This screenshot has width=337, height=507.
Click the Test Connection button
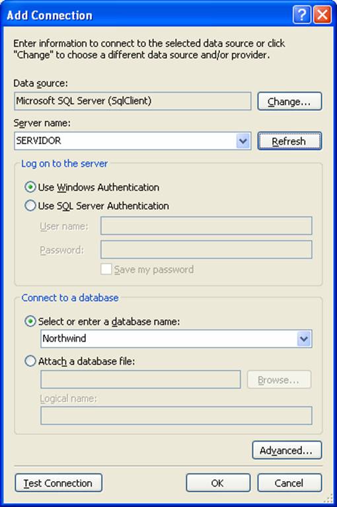pyautogui.click(x=58, y=483)
